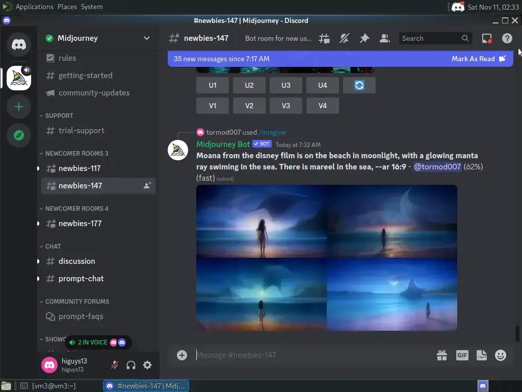Open the Moana generated image grid
The image size is (522, 392).
click(327, 258)
